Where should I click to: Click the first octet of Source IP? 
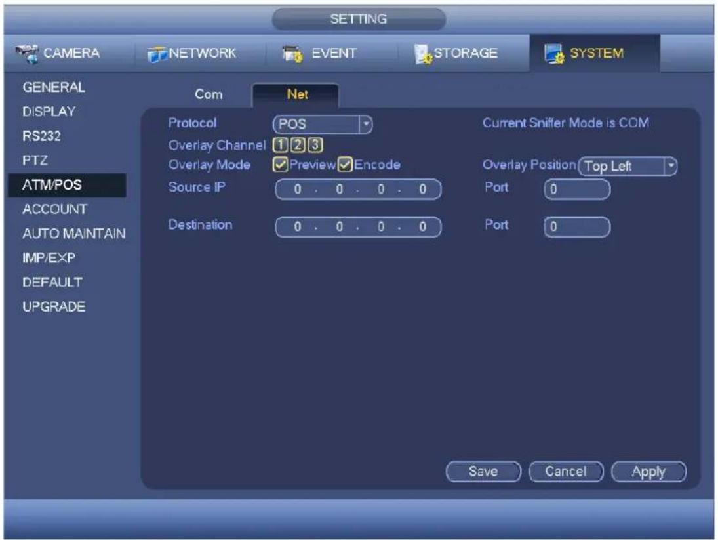298,189
